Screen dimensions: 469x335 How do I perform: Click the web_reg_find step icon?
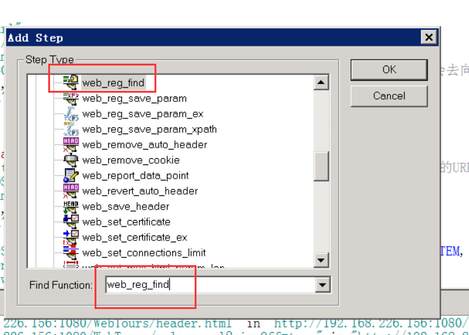tap(71, 83)
